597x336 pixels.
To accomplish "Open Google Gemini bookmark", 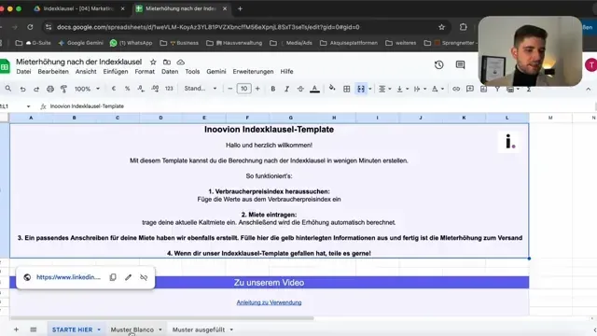I will click(81, 43).
